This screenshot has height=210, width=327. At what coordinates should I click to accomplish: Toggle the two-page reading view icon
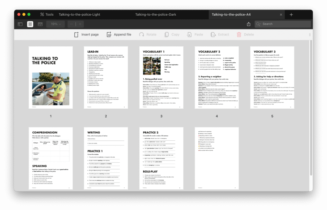pyautogui.click(x=40, y=24)
